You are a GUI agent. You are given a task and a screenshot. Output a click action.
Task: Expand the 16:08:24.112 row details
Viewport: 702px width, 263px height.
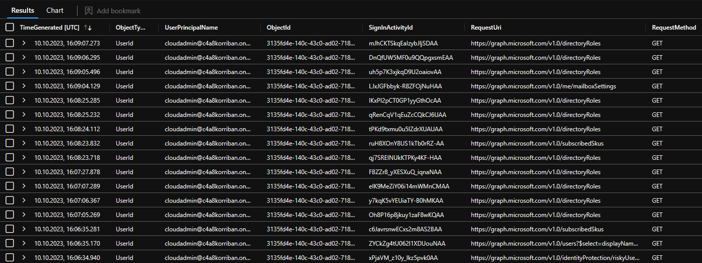point(23,129)
